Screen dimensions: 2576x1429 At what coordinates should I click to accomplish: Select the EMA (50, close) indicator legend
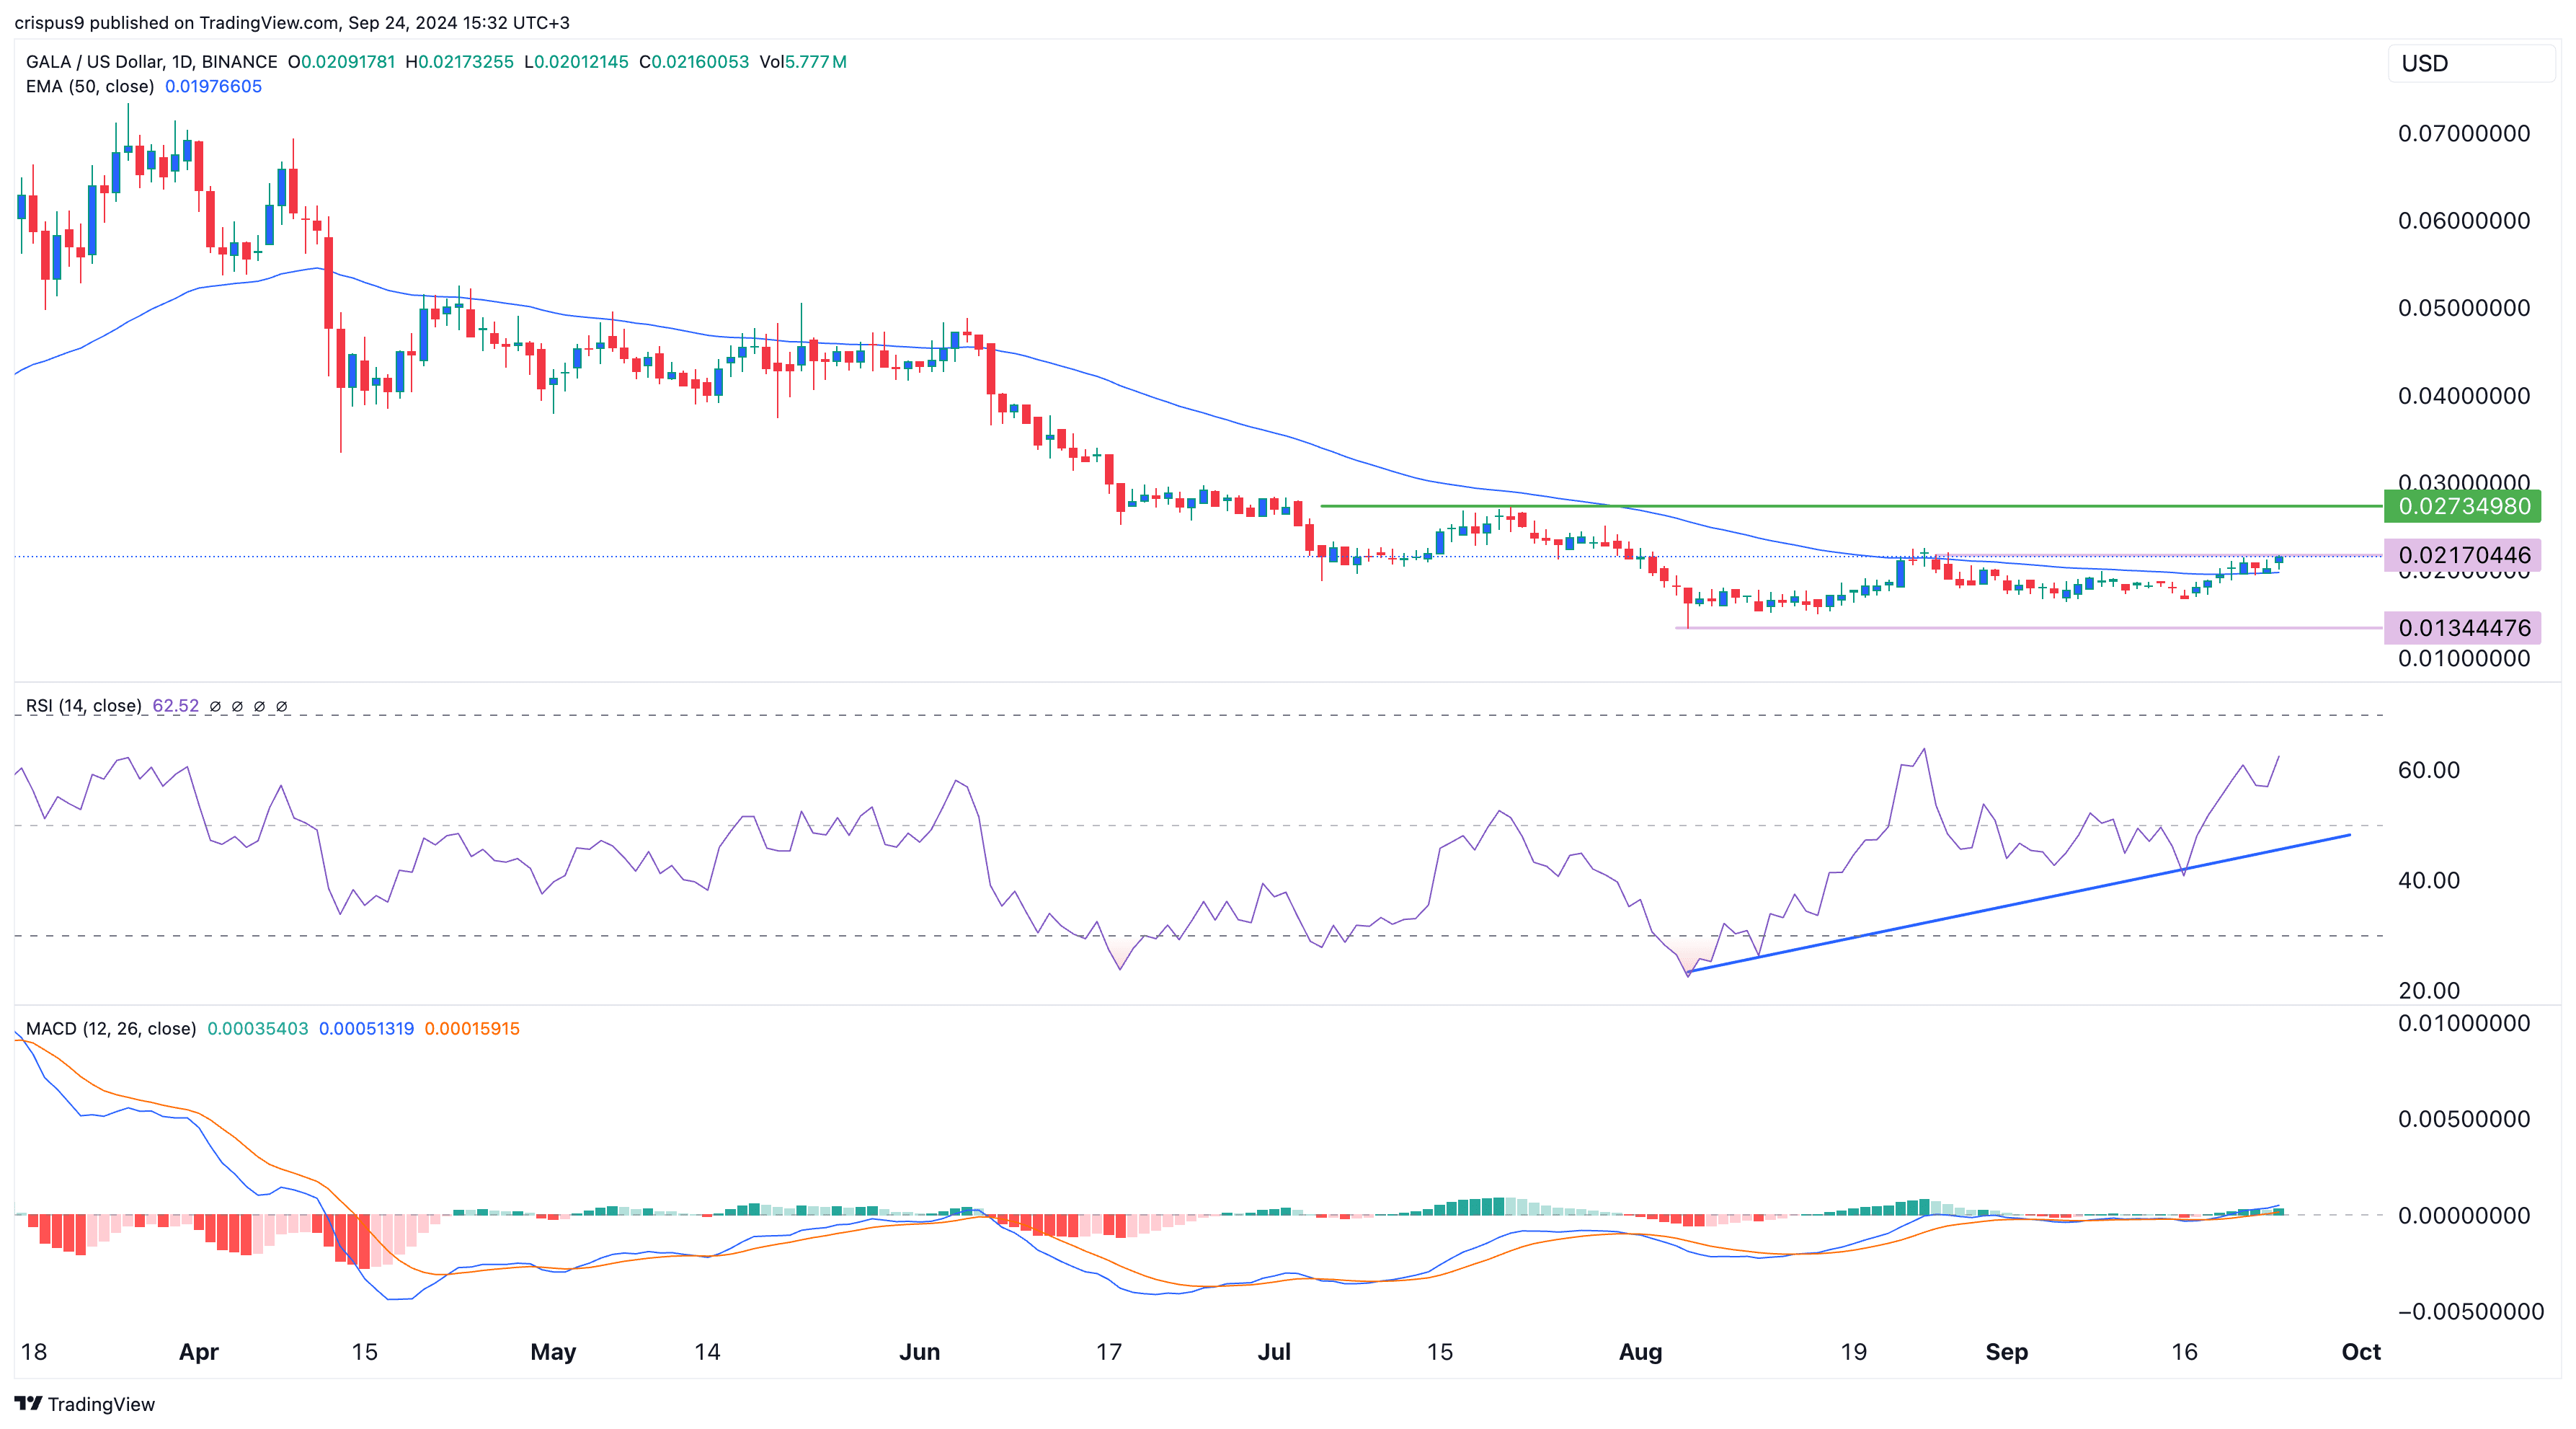tap(90, 87)
